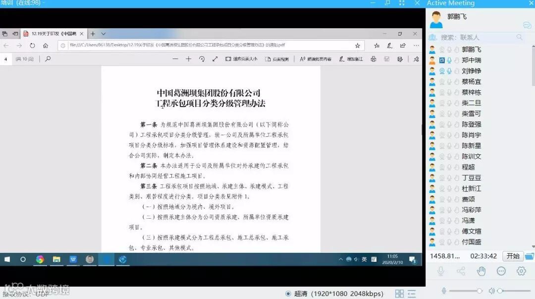
Task: Toggle 郭鹏飞's microphone icon in participant list
Action: point(449,50)
